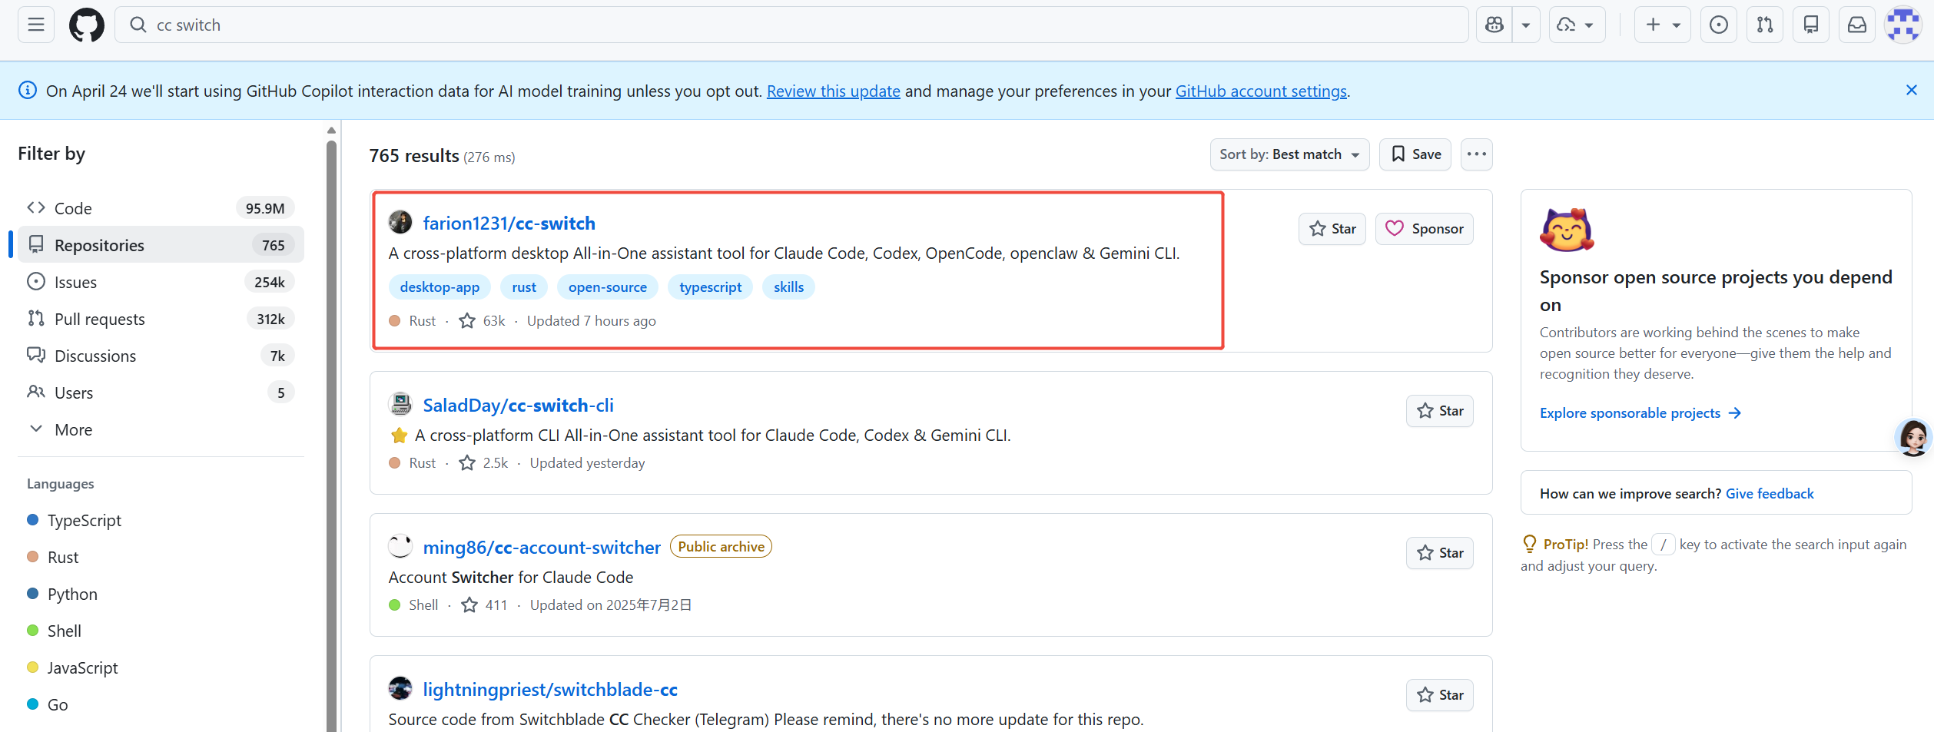View the 411 stargazers of cc-account-switcher
Image resolution: width=1934 pixels, height=732 pixels.
[485, 605]
